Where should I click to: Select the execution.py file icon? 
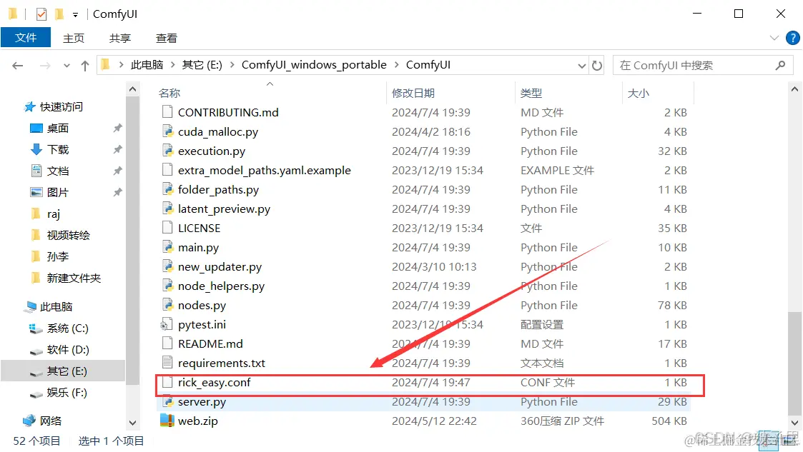coord(167,151)
